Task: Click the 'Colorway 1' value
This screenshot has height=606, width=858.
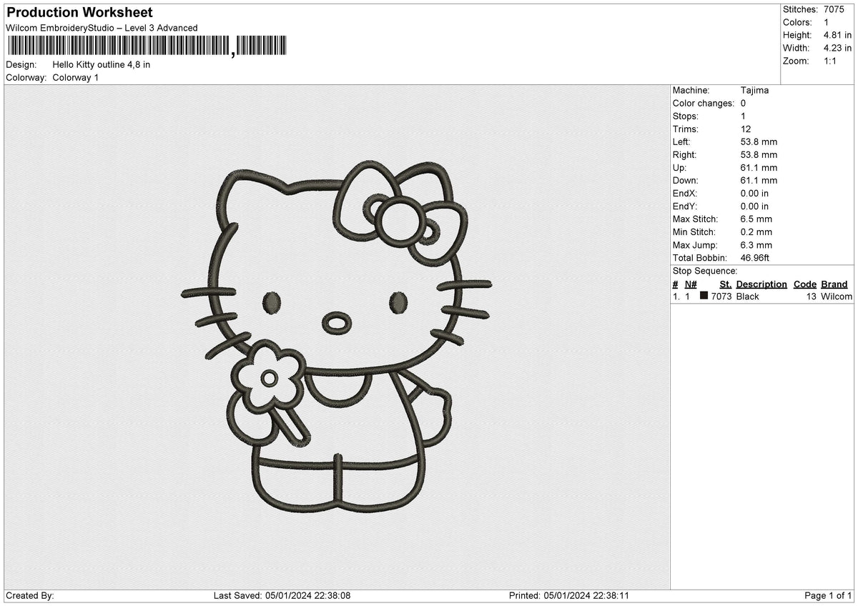Action: (76, 77)
